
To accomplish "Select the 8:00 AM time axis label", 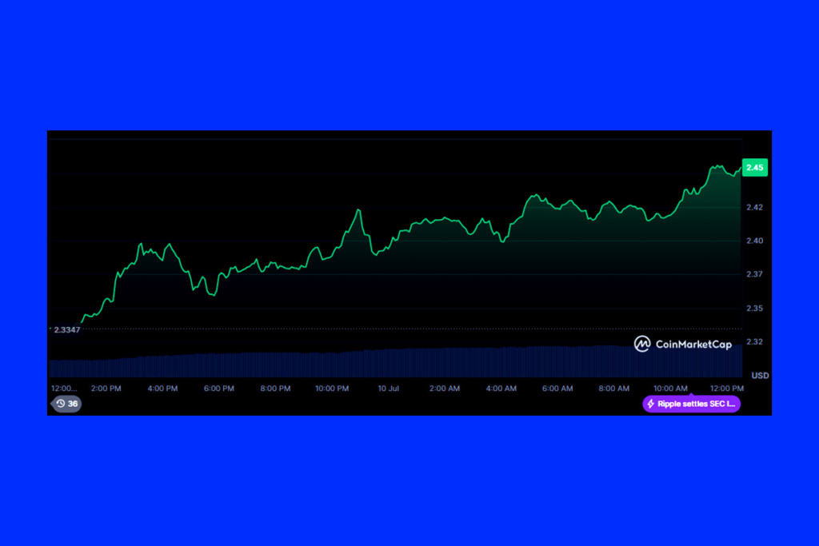I will [614, 389].
